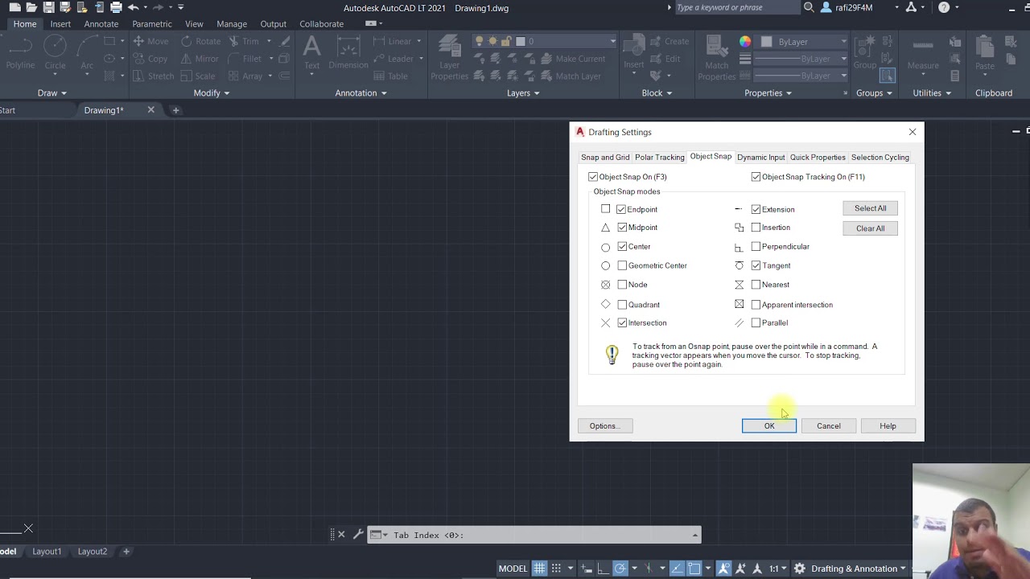Click the Undo arrow icon

point(134,7)
